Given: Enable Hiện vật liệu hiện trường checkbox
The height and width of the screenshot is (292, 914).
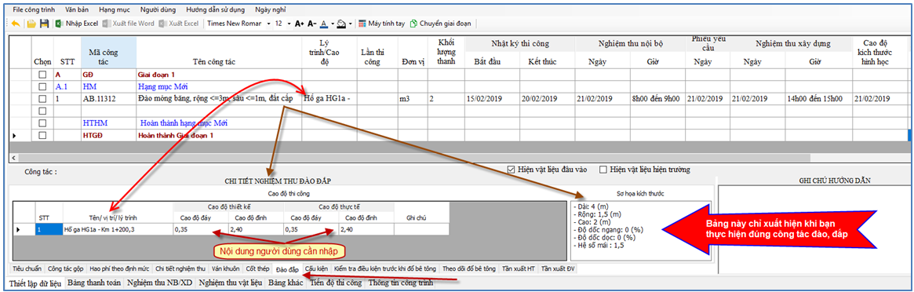Looking at the screenshot, I should (x=603, y=170).
